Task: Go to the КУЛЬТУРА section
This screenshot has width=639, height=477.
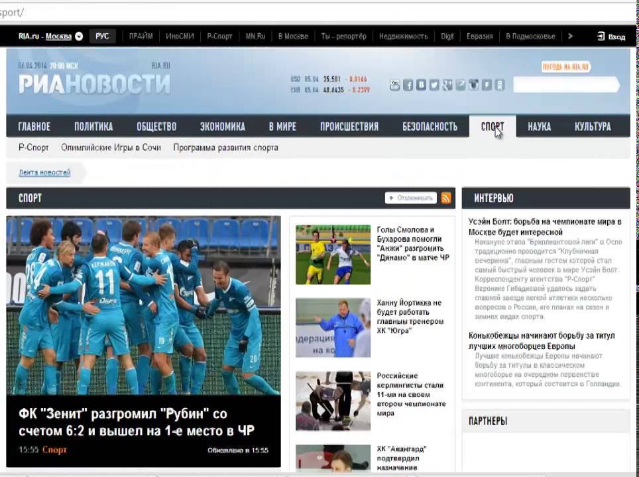Action: [593, 127]
